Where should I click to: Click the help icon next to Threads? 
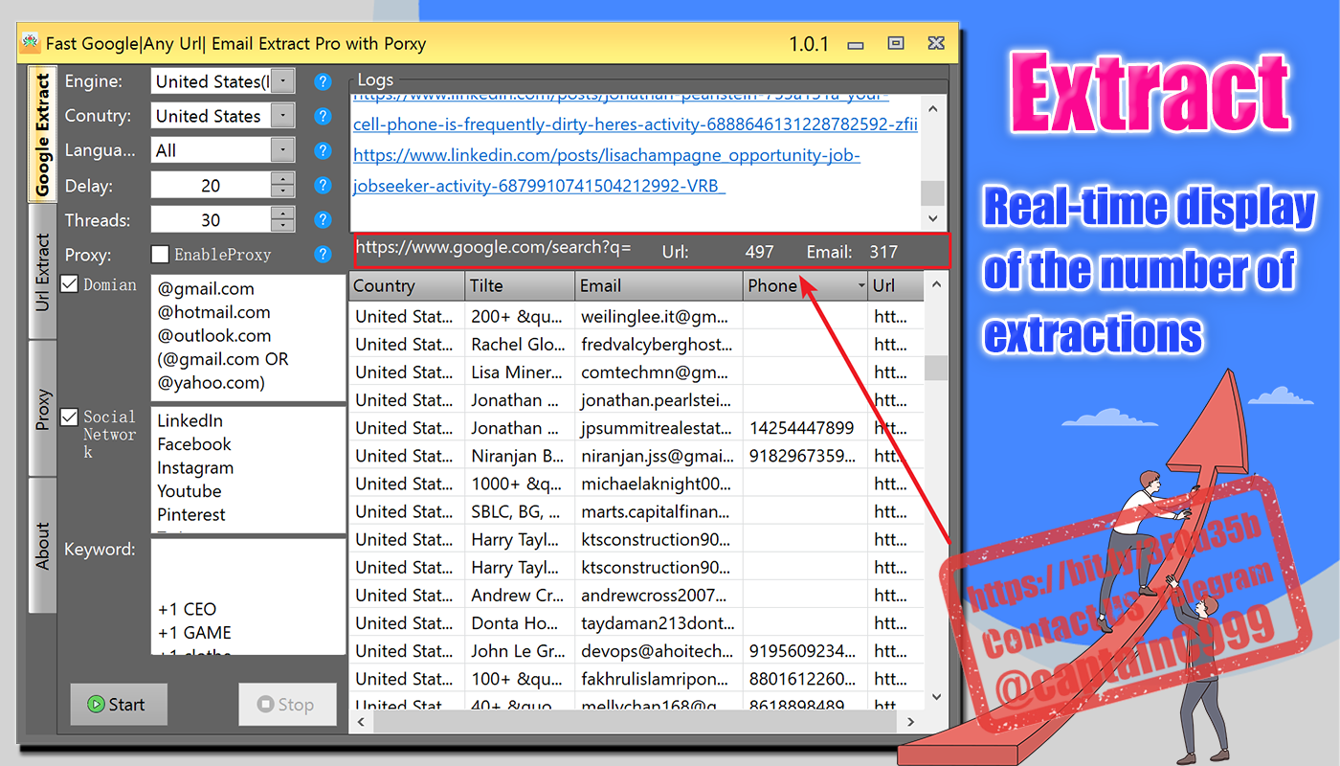click(x=323, y=219)
